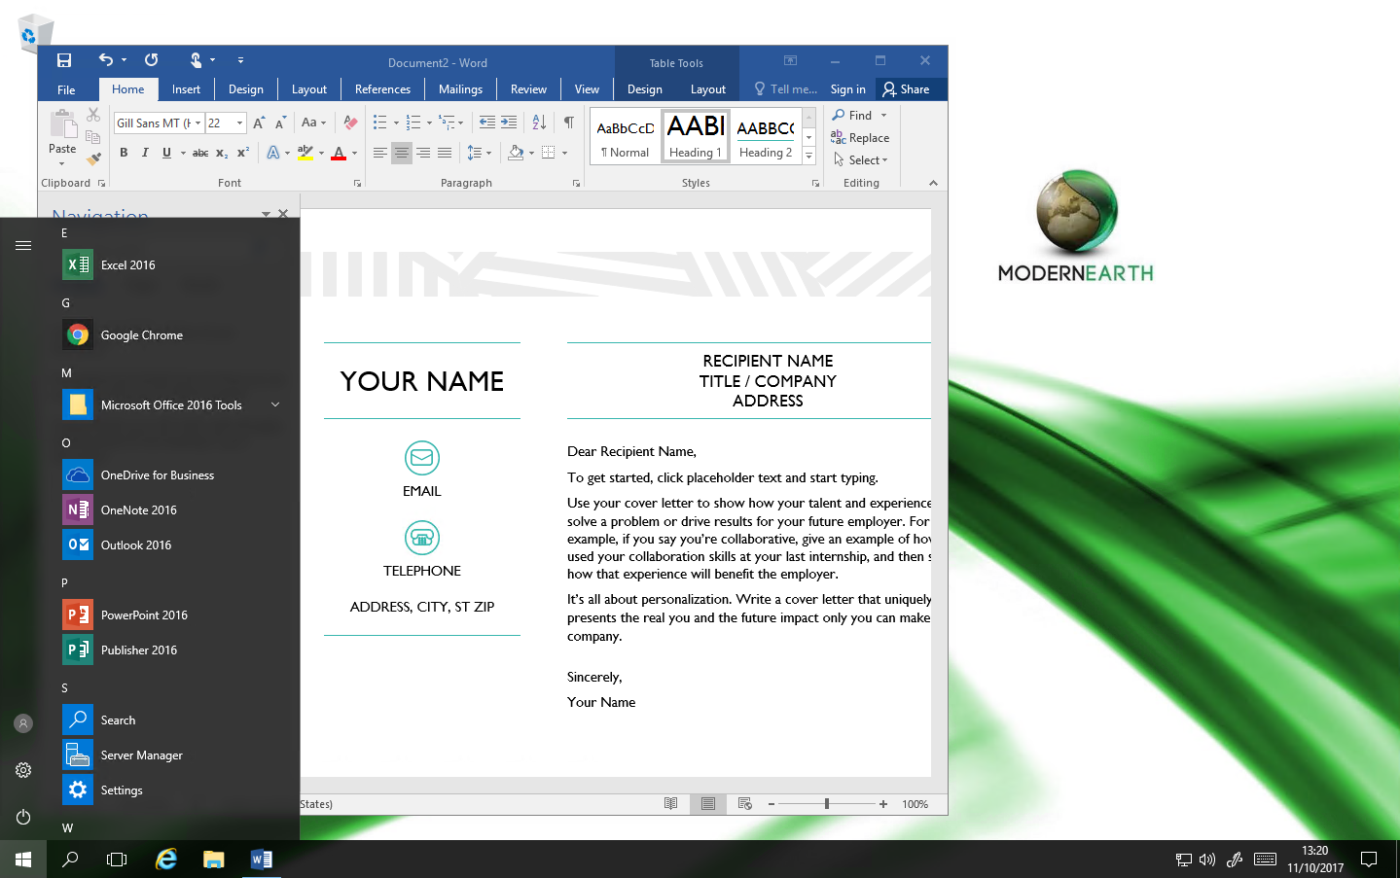
Task: Click the Cut scissors icon
Action: point(93,115)
